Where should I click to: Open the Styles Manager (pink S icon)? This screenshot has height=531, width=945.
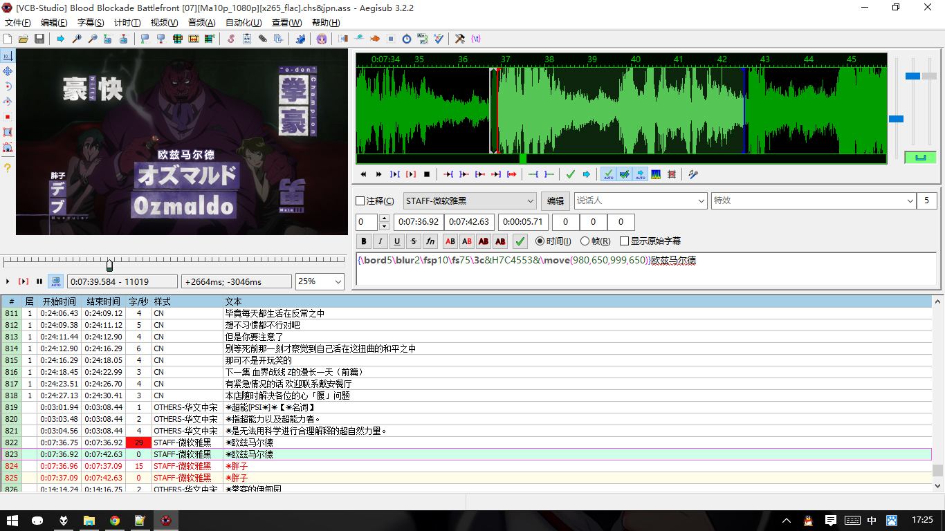coord(231,39)
